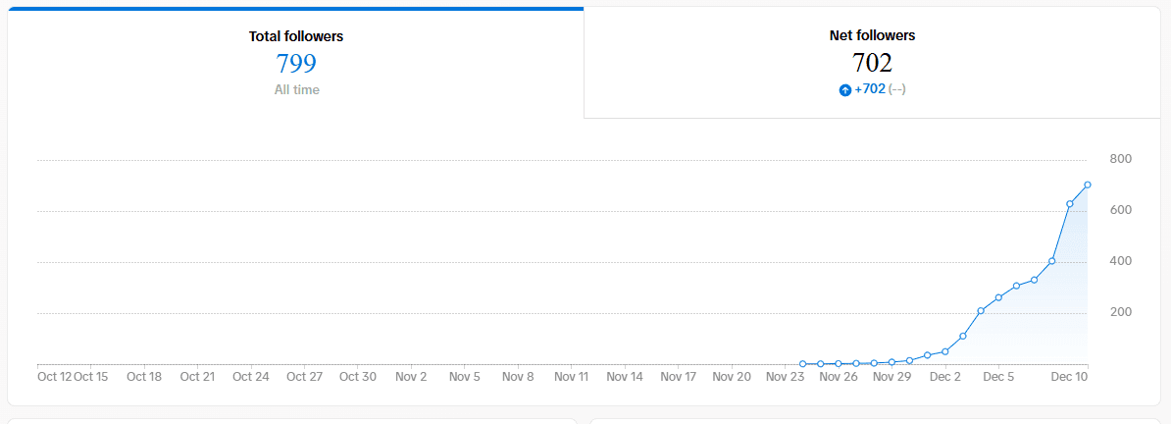Select the data point above Nov 26

click(x=839, y=363)
